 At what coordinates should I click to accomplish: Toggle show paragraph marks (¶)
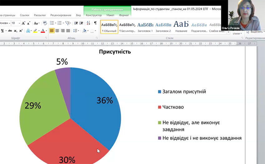pos(95,23)
